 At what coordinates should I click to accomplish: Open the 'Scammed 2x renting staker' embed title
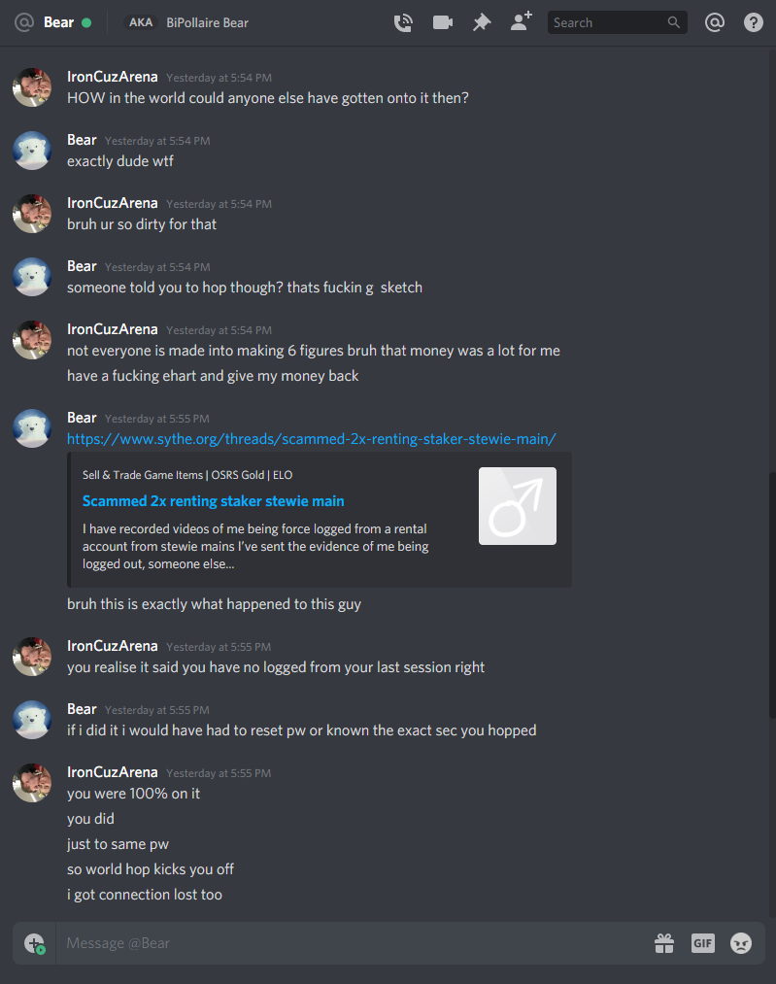[214, 501]
